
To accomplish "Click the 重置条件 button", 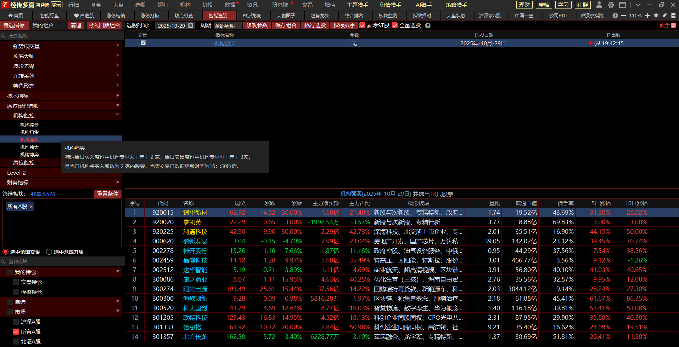I will click(107, 194).
